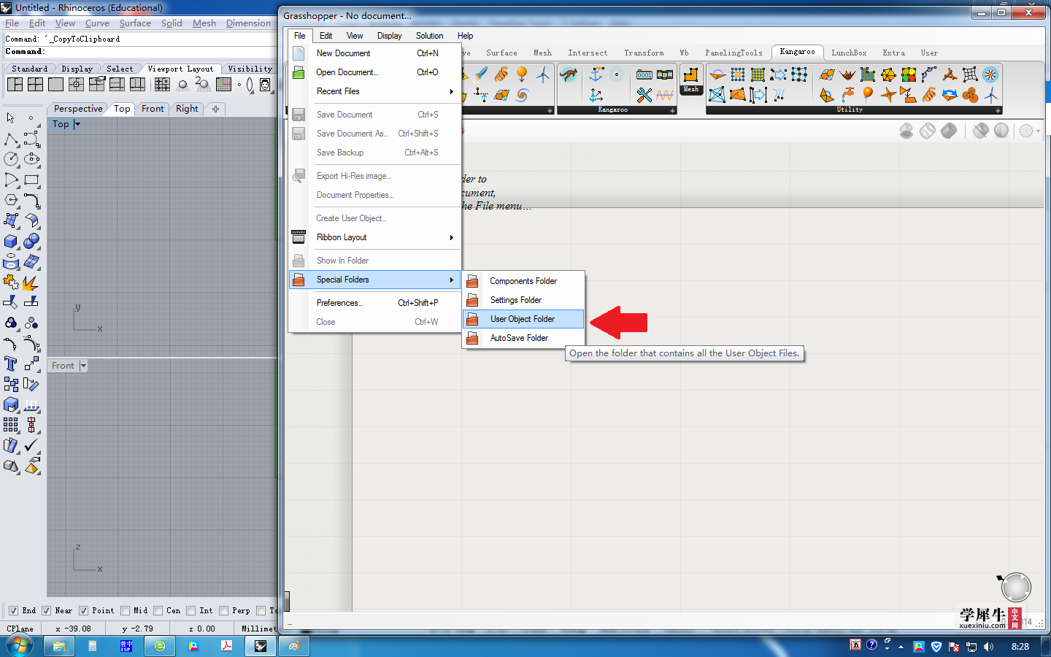Open Rhino's Curve menu
Image resolution: width=1051 pixels, height=657 pixels.
pyautogui.click(x=97, y=23)
